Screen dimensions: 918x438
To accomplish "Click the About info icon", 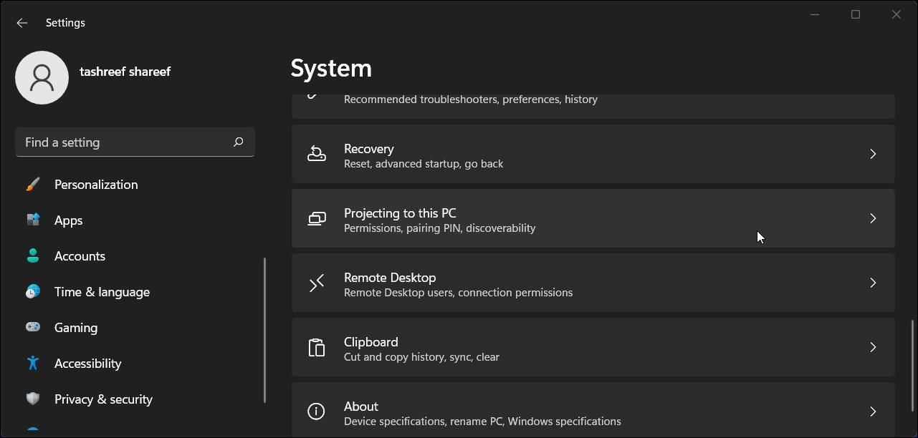I will [x=316, y=412].
